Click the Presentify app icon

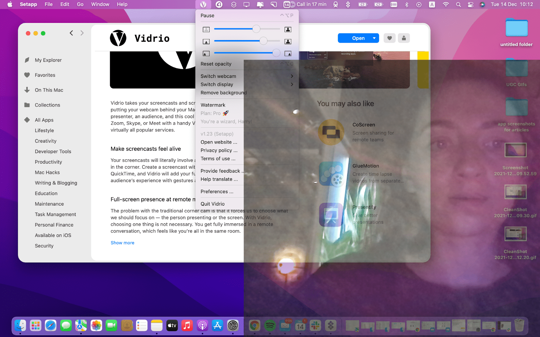pos(331,215)
